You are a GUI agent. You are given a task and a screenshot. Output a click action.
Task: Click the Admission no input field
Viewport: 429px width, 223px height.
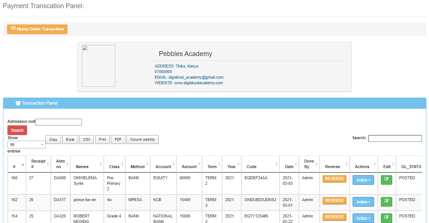tap(59, 122)
